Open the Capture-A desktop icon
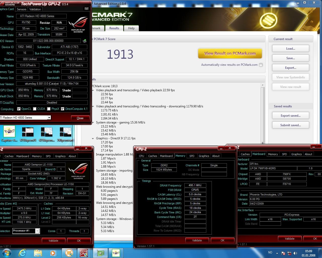 tap(9, 134)
